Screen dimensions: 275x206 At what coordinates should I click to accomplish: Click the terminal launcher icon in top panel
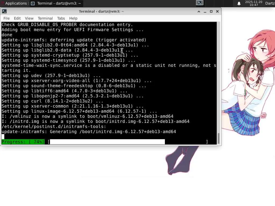coord(200,3)
